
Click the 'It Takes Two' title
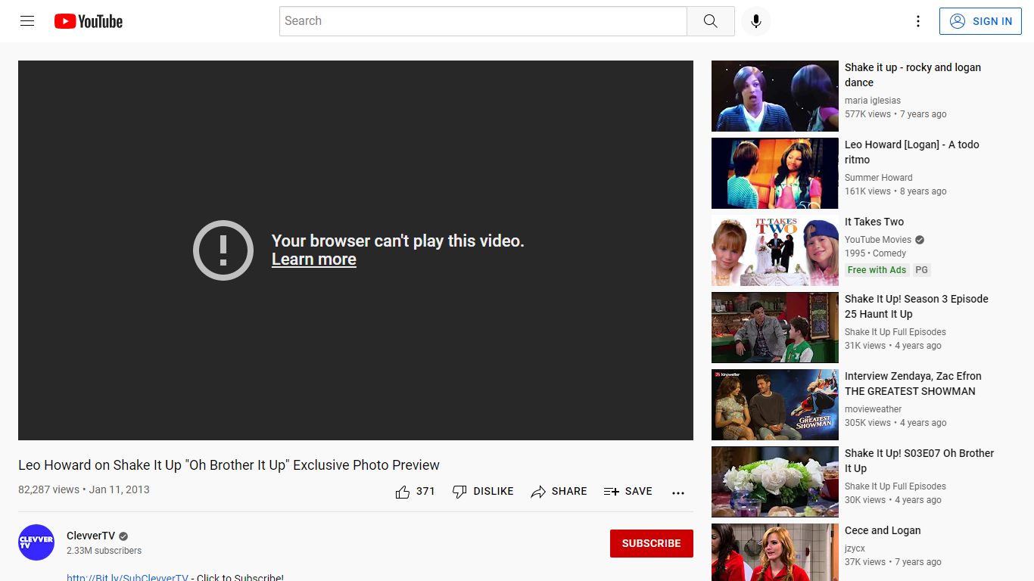[874, 222]
